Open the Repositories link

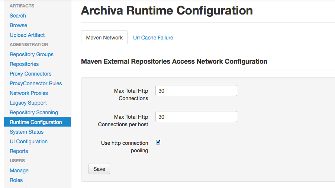(x=24, y=64)
